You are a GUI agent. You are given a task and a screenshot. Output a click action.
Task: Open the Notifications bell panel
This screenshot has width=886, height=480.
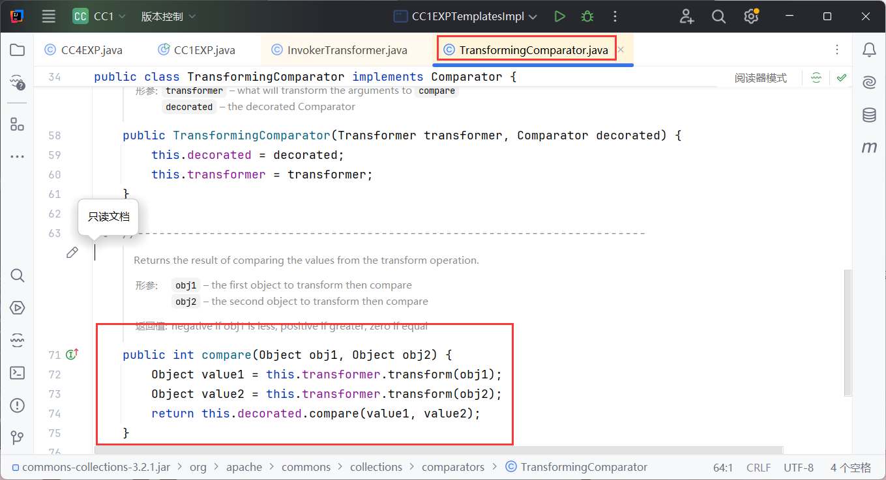click(869, 50)
